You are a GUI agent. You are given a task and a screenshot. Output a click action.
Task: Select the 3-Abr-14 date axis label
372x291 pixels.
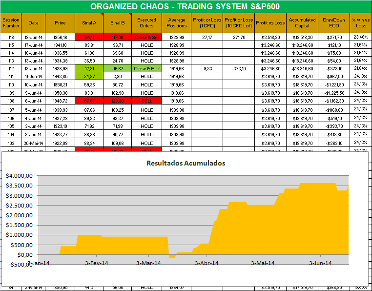pos(207,263)
